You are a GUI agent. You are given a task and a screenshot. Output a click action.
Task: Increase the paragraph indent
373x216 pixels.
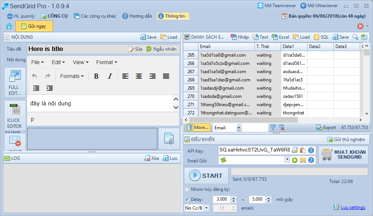pos(50,88)
